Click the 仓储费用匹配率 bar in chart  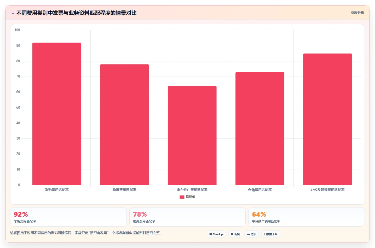tap(260, 129)
